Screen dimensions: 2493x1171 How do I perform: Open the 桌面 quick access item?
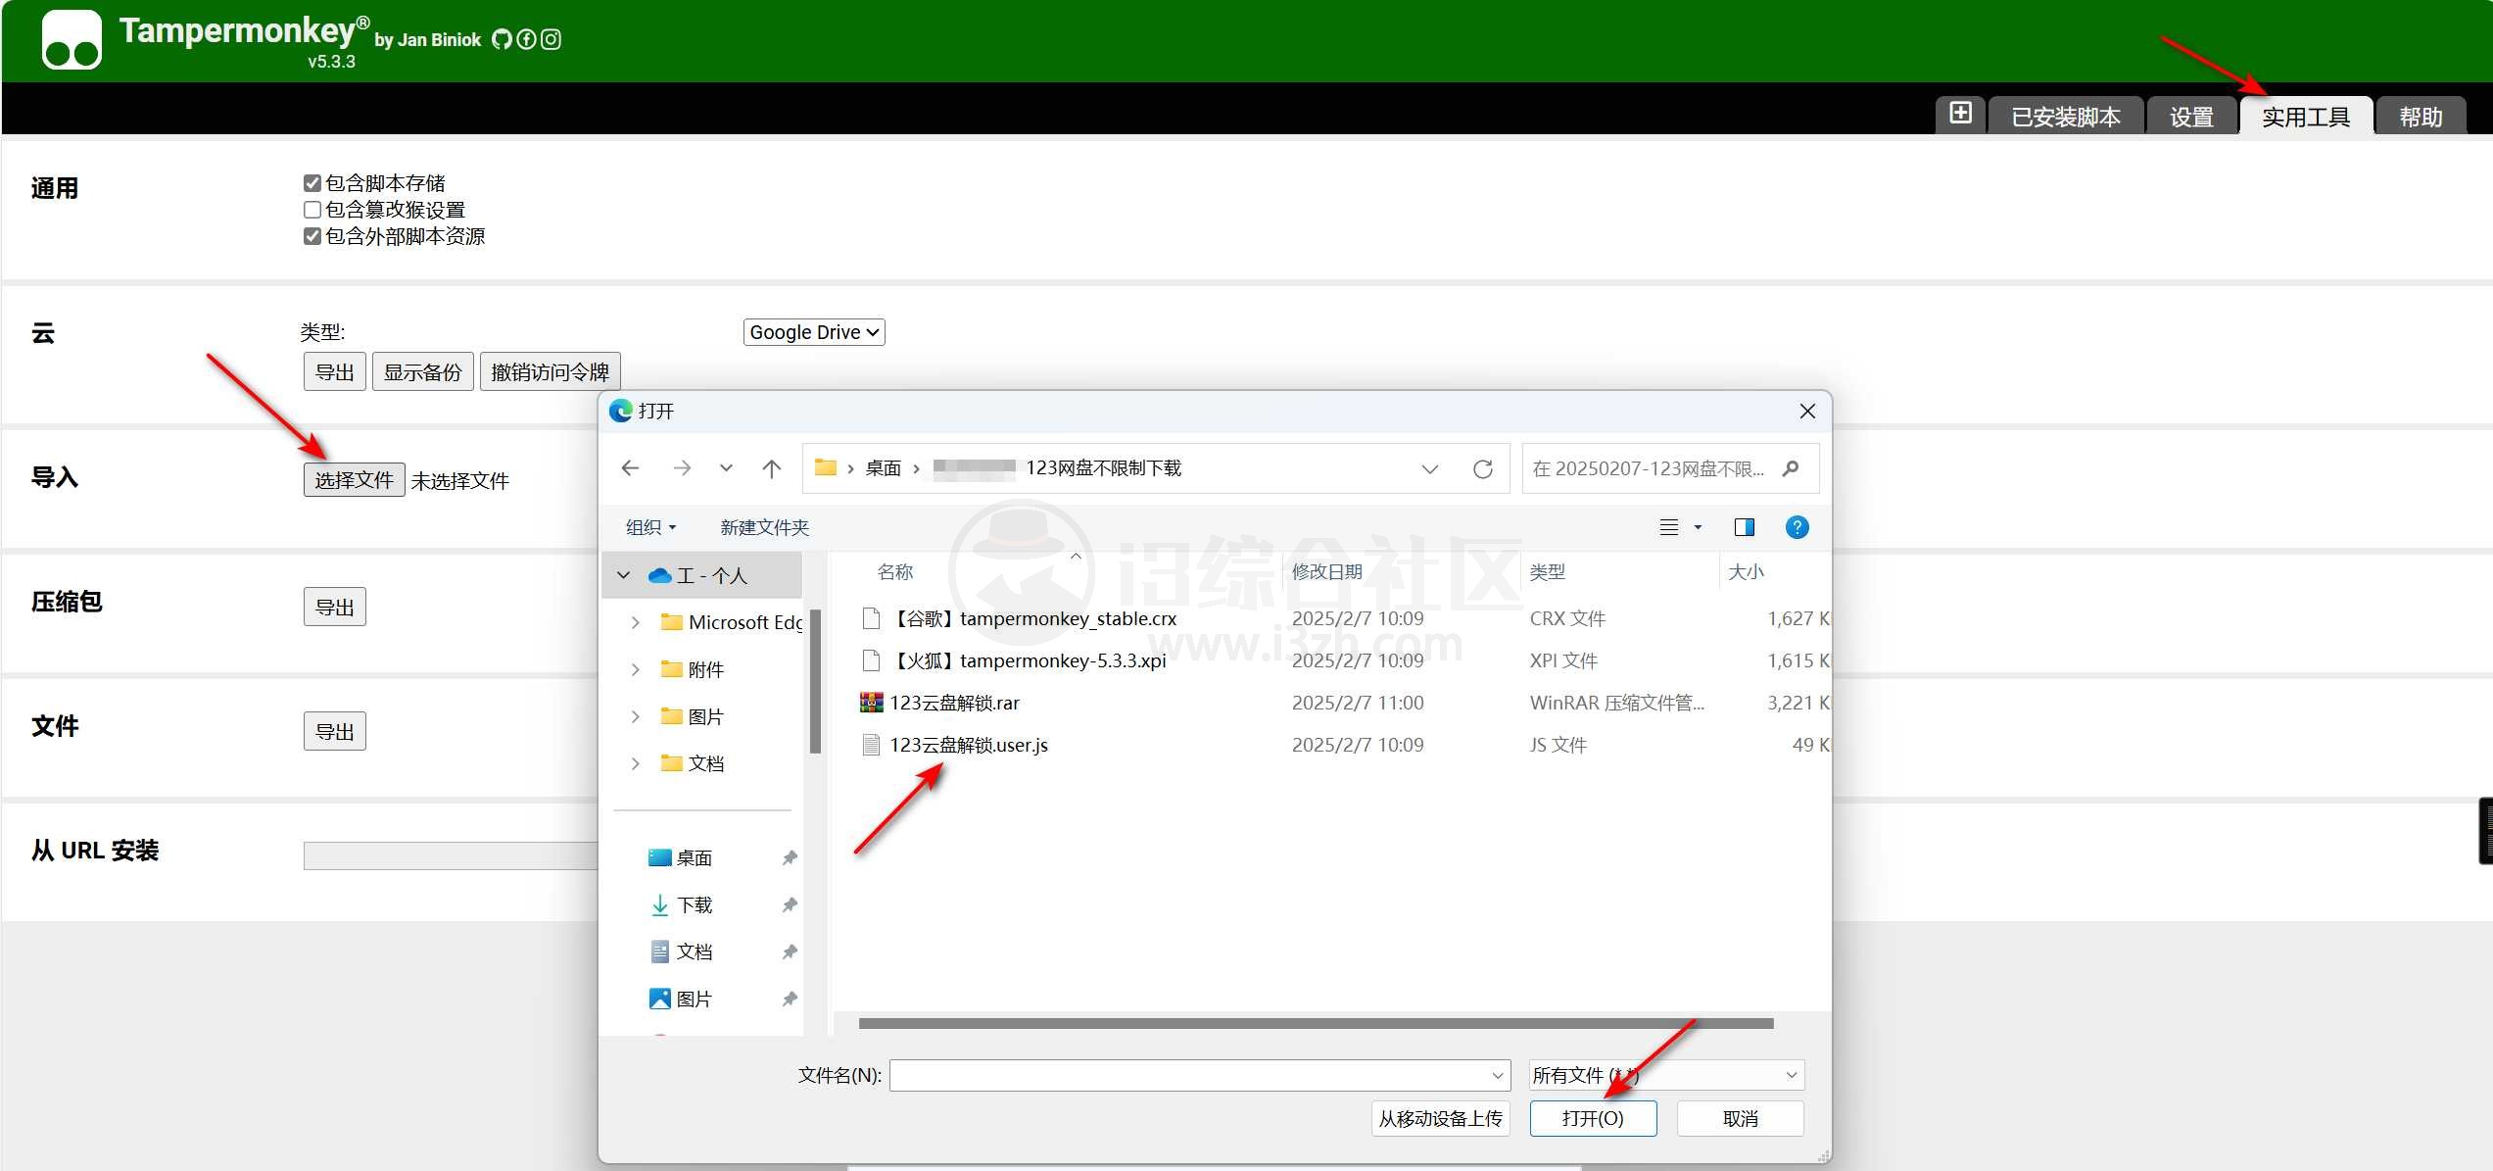tap(694, 857)
